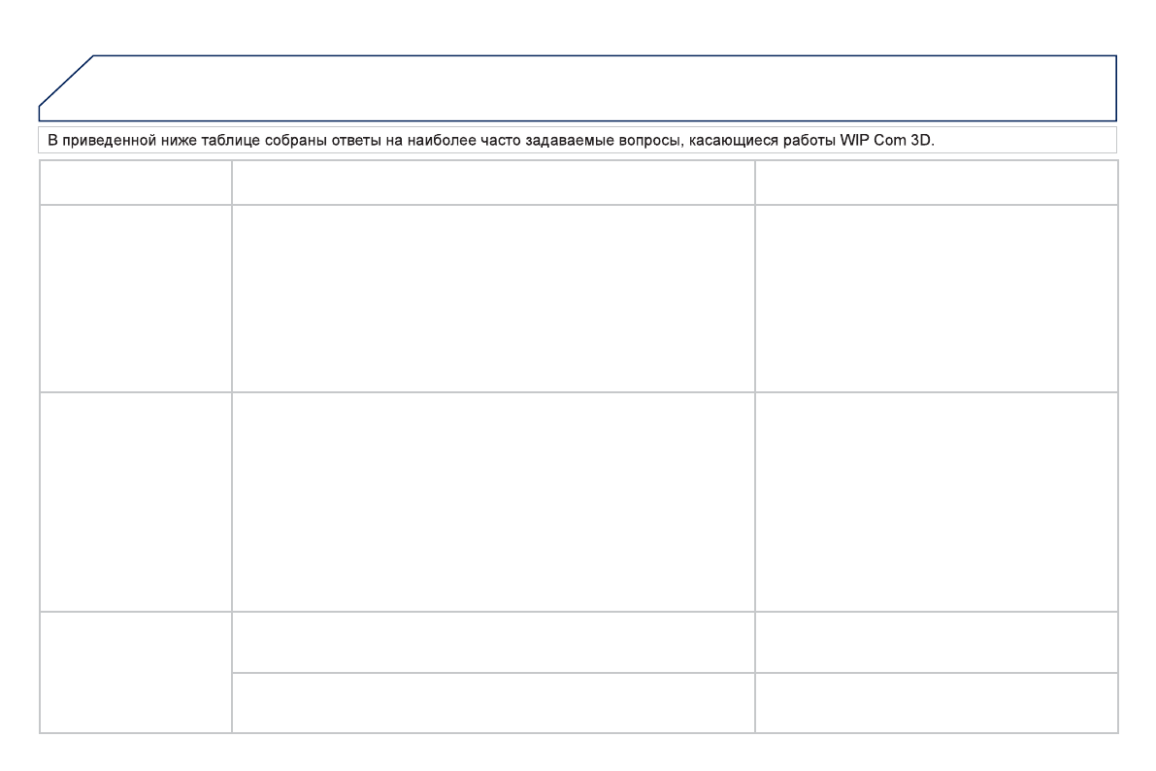Click the middle cell in the first body row
Viewport: 1156px width, 771px height.
[x=493, y=298]
